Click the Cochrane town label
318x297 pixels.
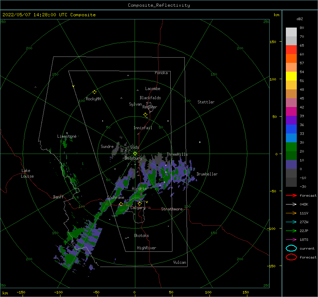116,197
